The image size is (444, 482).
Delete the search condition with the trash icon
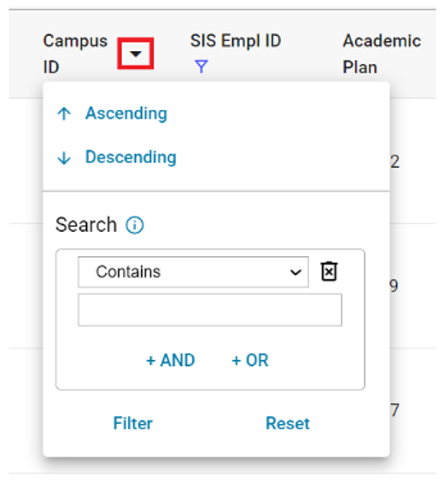(x=329, y=271)
